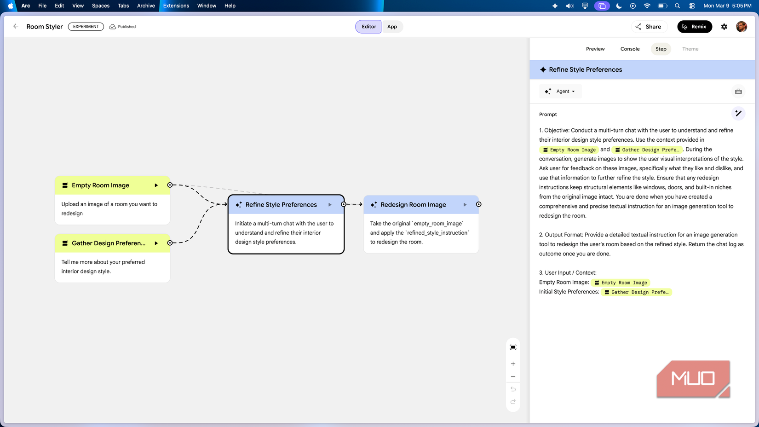This screenshot has height=427, width=759.
Task: Open the settings gear icon
Action: click(724, 27)
